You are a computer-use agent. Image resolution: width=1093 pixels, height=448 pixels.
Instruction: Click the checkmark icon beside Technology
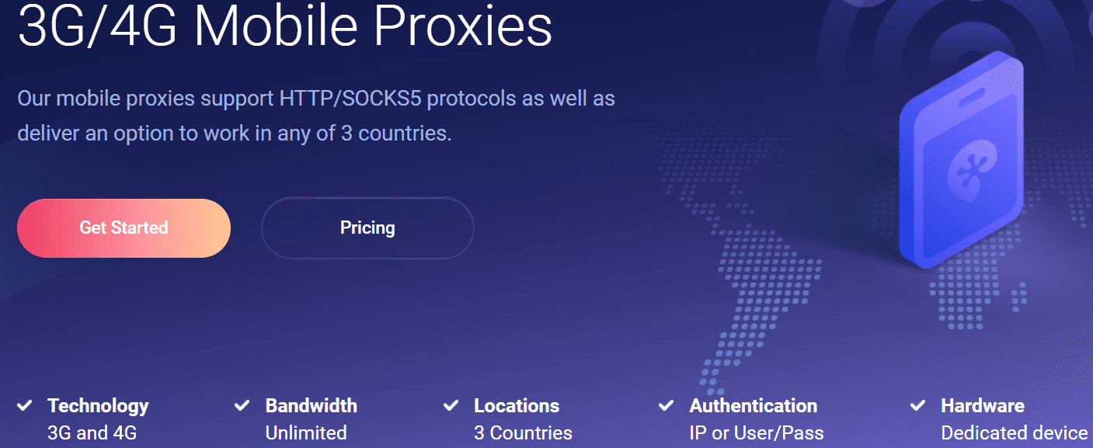(25, 405)
